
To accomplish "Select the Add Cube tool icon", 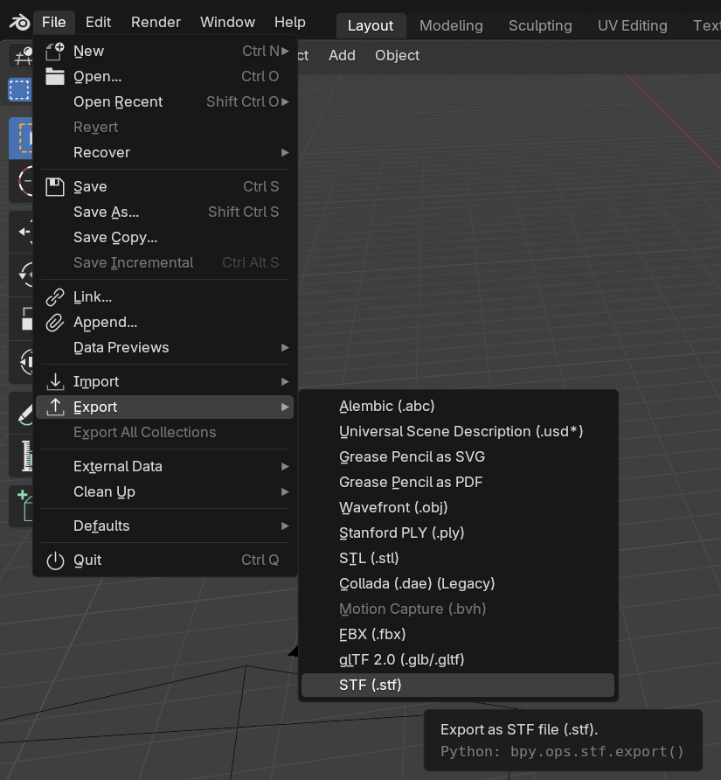I will (x=21, y=506).
